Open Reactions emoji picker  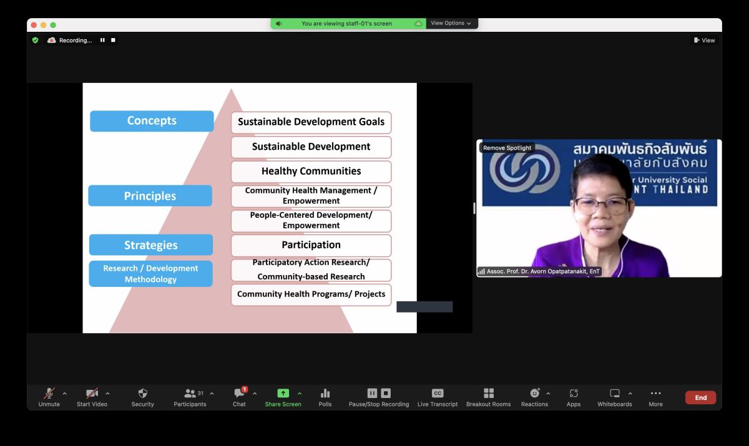(x=534, y=397)
